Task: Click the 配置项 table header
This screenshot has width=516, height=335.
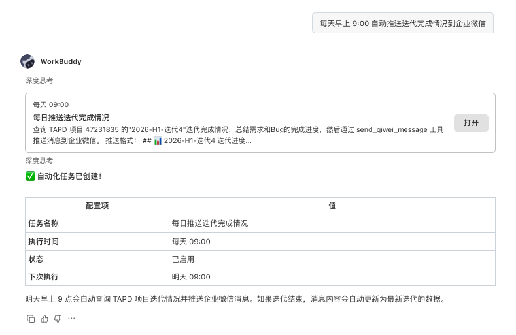Action: pos(97,206)
